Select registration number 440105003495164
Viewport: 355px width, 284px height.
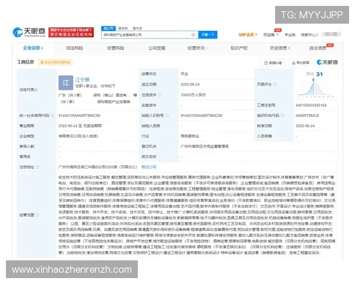(x=311, y=105)
